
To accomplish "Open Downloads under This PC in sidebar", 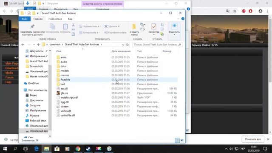I will 35,105.
